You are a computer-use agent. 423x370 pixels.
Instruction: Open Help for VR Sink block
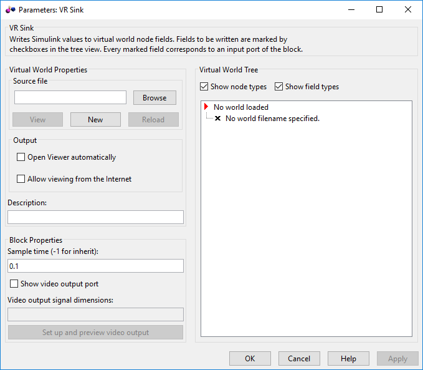pos(348,359)
